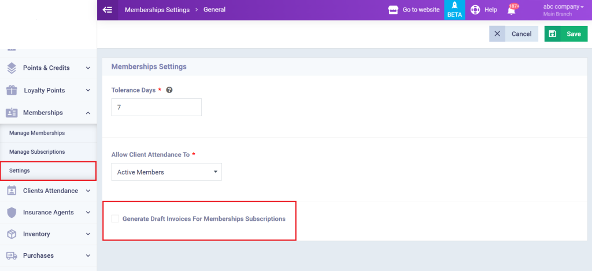This screenshot has height=271, width=592.
Task: Expand Purchases chevron
Action: 88,255
